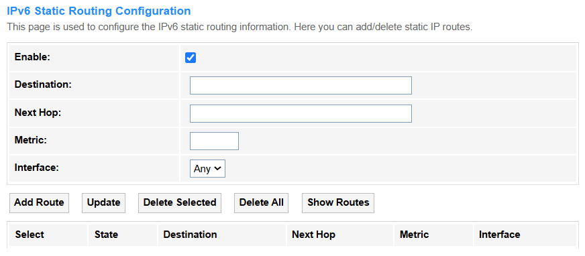This screenshot has height=256, width=585.
Task: Click the Enable label text
Action: (x=32, y=57)
